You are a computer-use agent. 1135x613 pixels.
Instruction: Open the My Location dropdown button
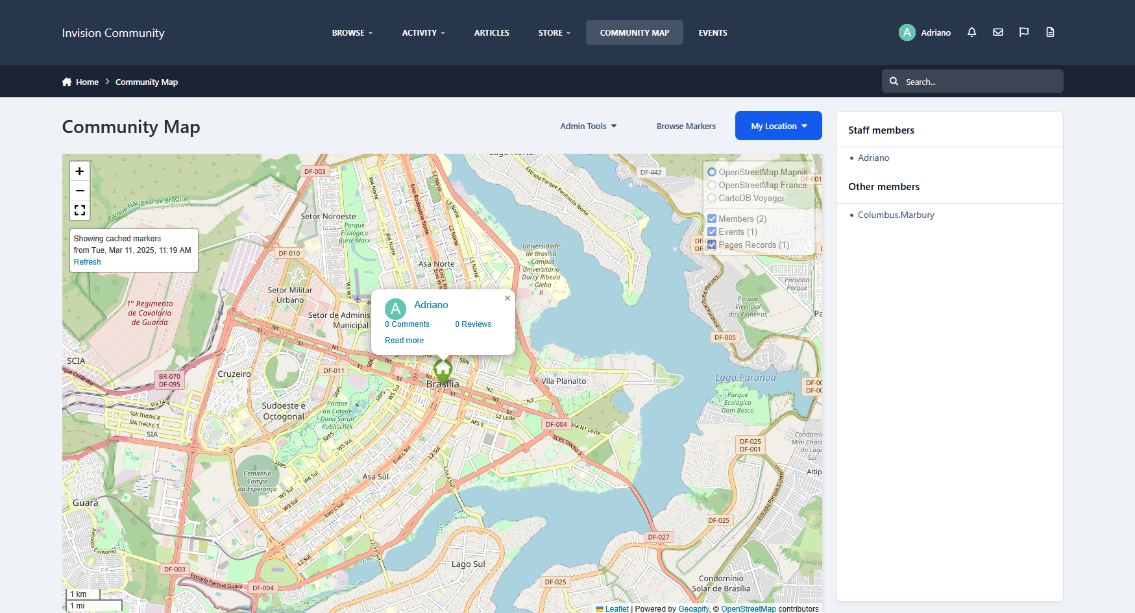click(779, 126)
